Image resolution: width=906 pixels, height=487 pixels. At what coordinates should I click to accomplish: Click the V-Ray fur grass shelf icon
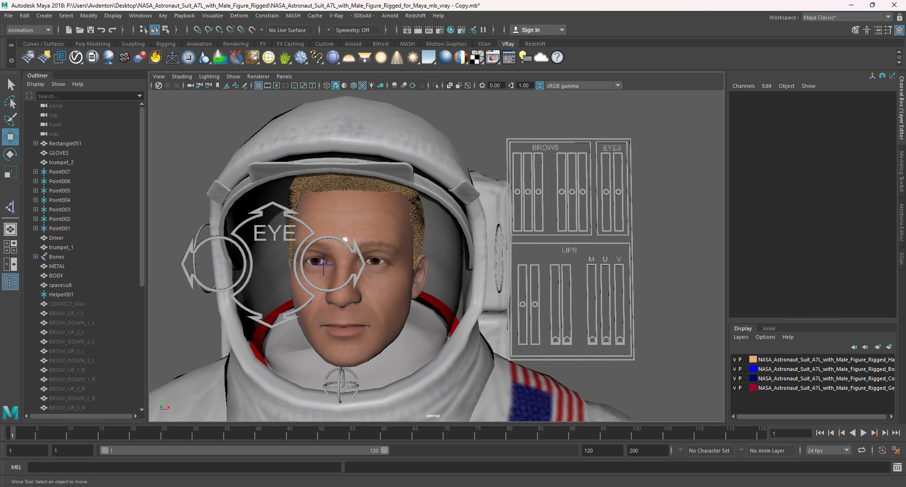285,58
